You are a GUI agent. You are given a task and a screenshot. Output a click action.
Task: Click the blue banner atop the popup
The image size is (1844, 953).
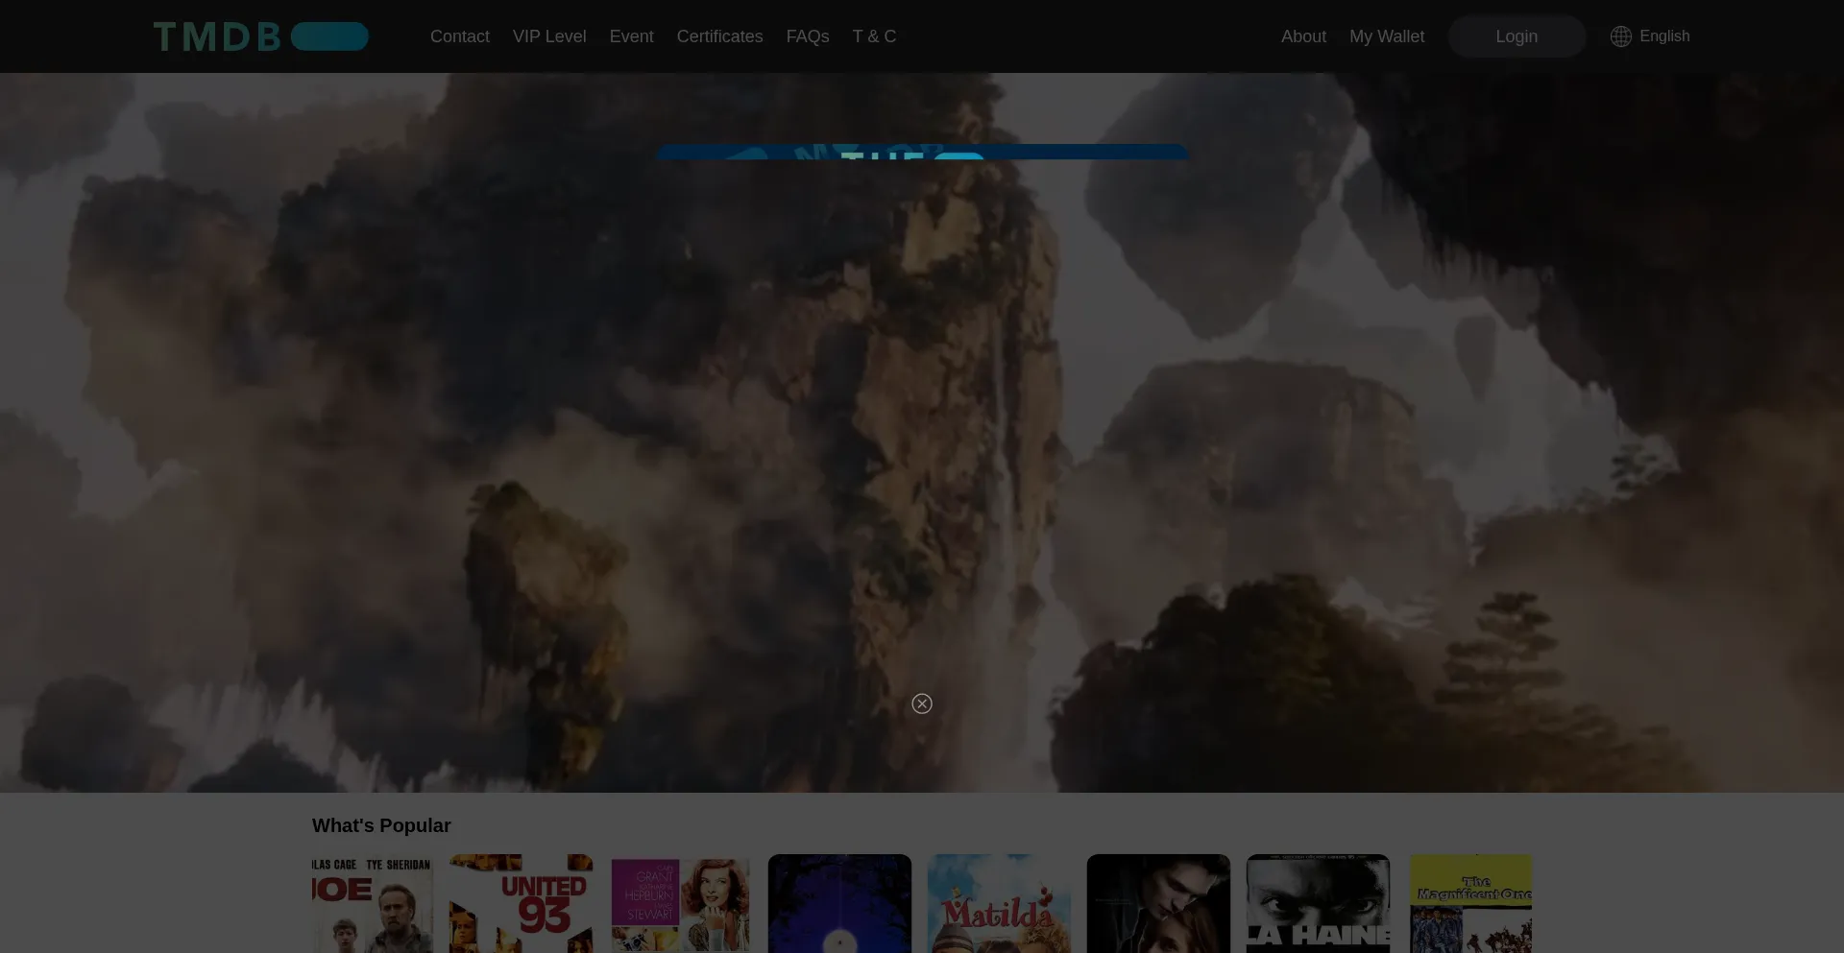pyautogui.click(x=921, y=152)
